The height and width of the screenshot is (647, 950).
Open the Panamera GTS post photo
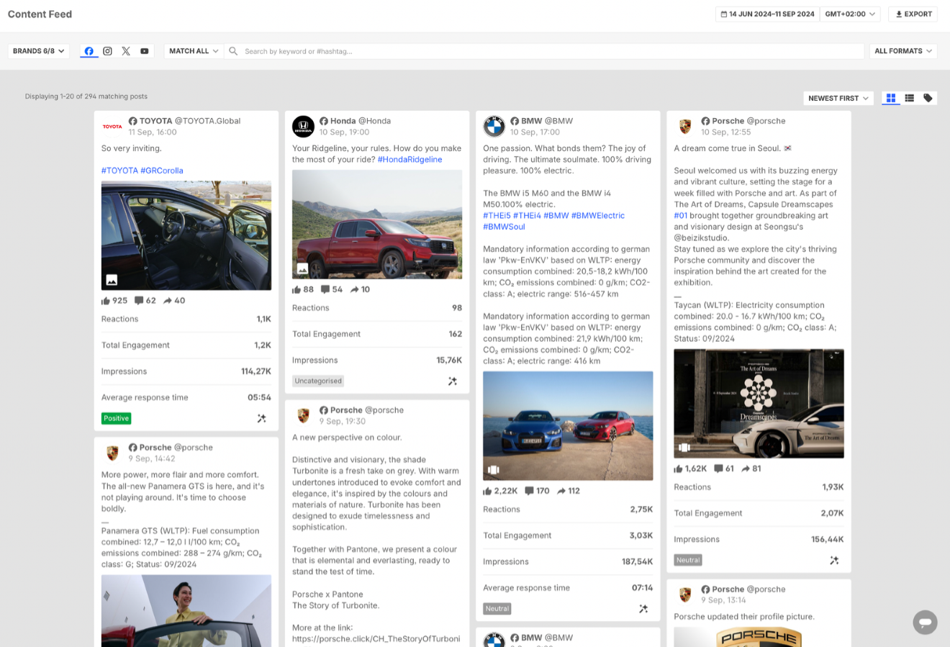coord(186,610)
